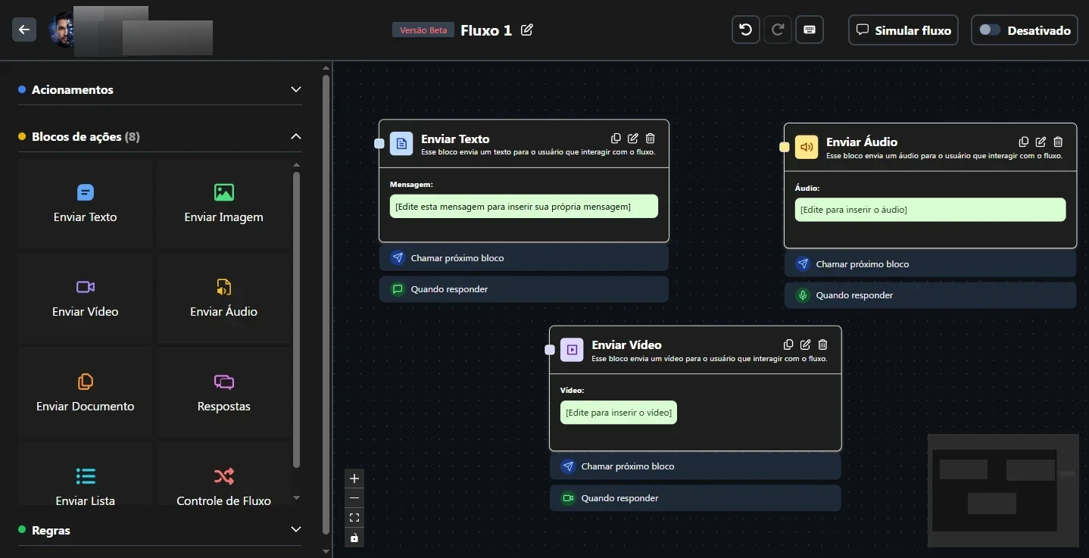Delete the Enviar Vídeo node
1089x558 pixels.
(x=823, y=344)
